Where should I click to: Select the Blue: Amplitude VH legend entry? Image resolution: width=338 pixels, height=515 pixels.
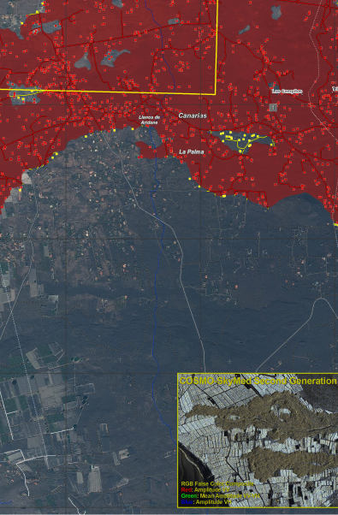[206, 501]
